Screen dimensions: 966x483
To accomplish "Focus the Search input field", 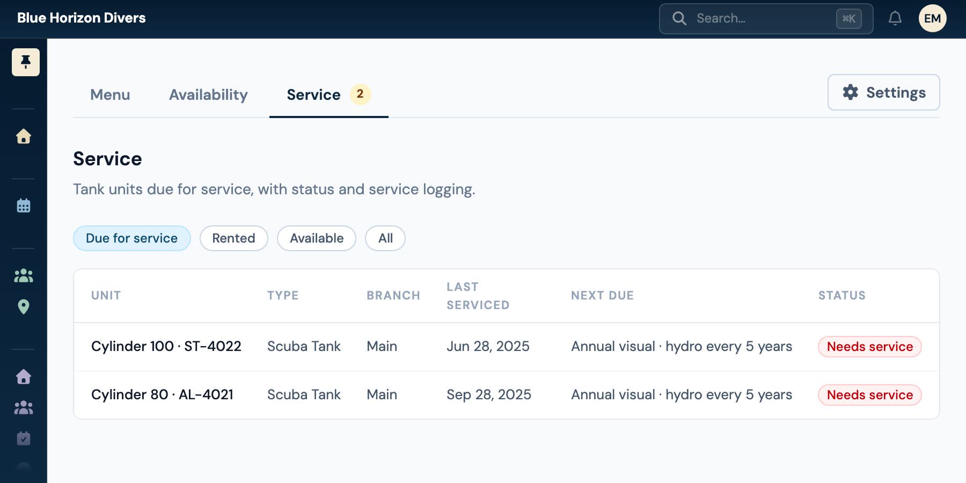I will (766, 19).
